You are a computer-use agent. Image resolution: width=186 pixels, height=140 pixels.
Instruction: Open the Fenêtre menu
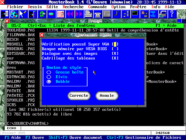[138, 7]
